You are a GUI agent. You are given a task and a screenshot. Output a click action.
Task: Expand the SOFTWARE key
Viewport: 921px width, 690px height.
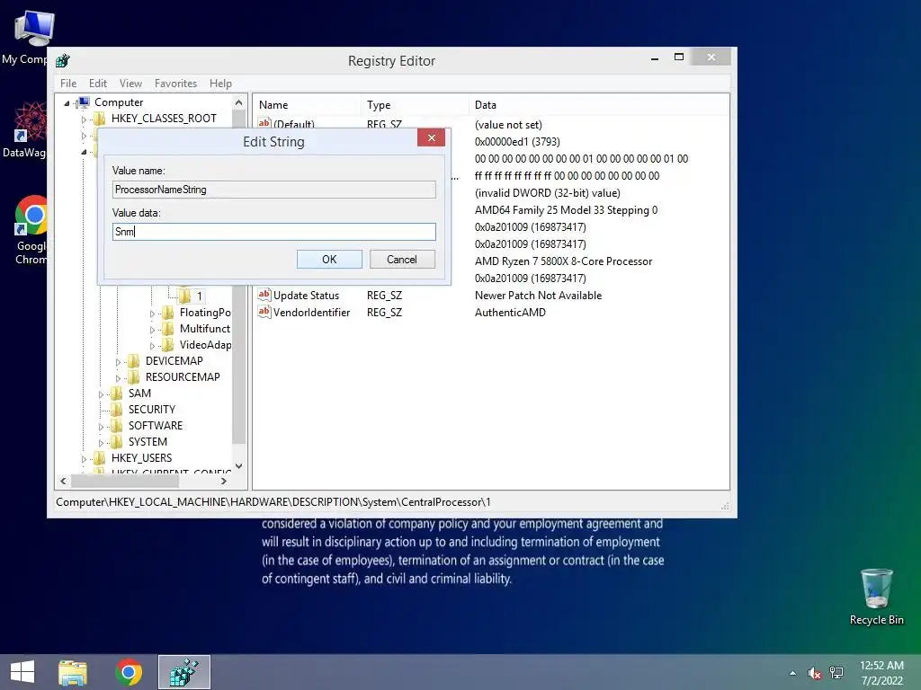tap(101, 427)
